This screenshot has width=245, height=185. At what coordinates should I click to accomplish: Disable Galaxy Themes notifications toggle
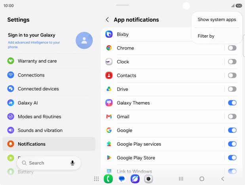tap(232, 103)
